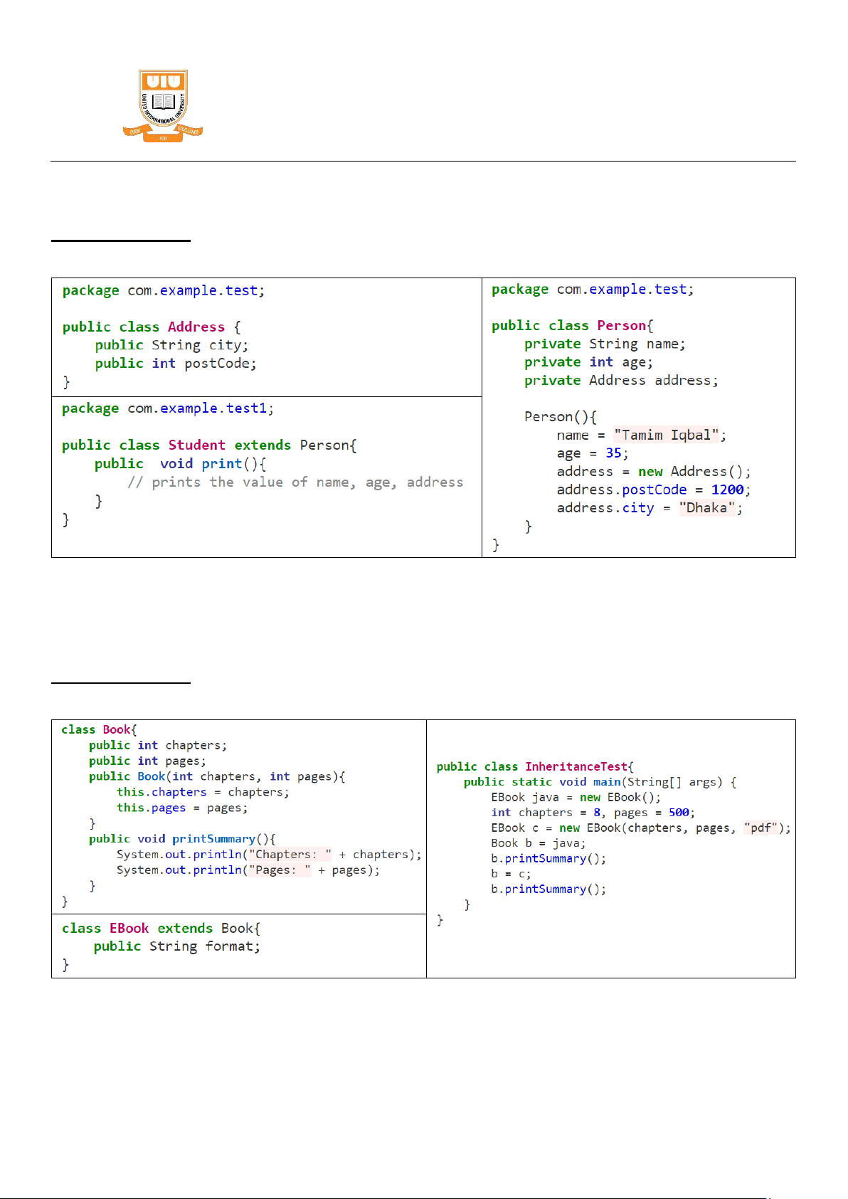Click the UIU university logo

[163, 105]
